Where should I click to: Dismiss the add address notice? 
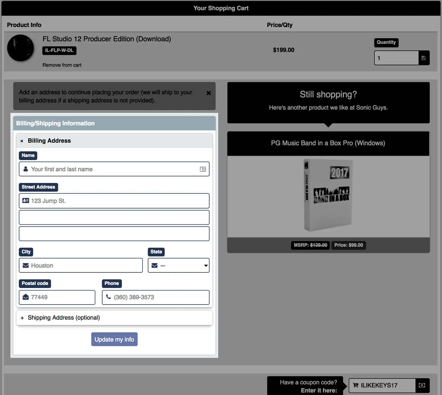[x=209, y=93]
